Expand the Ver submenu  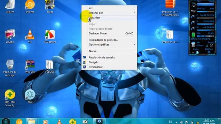(109, 8)
